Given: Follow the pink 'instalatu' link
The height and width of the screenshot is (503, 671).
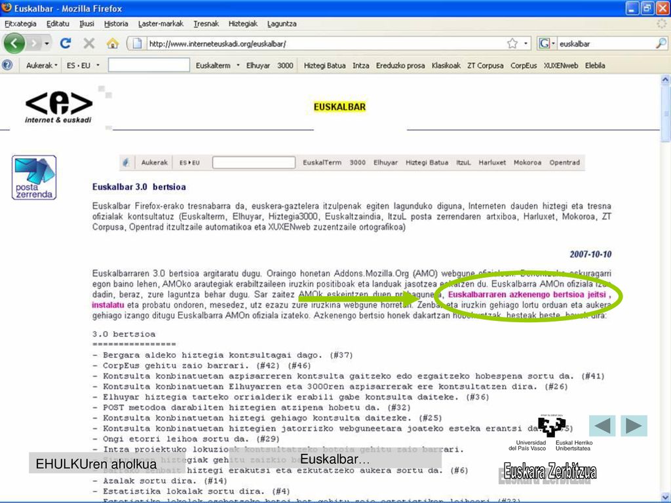Looking at the screenshot, I should click(x=108, y=305).
